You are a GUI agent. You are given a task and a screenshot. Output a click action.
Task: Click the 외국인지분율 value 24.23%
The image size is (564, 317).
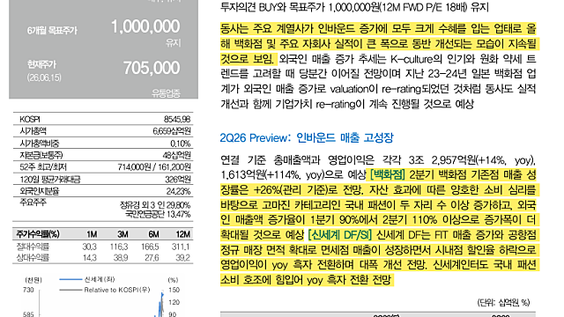coord(178,191)
